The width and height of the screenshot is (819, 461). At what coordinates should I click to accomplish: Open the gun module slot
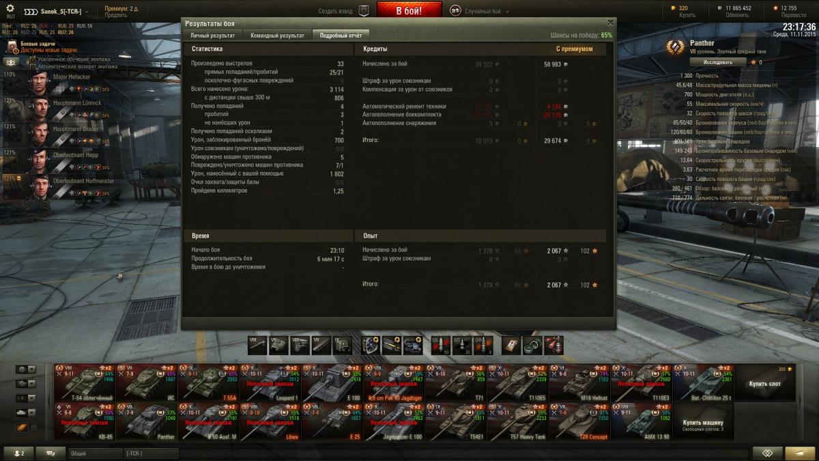click(257, 345)
